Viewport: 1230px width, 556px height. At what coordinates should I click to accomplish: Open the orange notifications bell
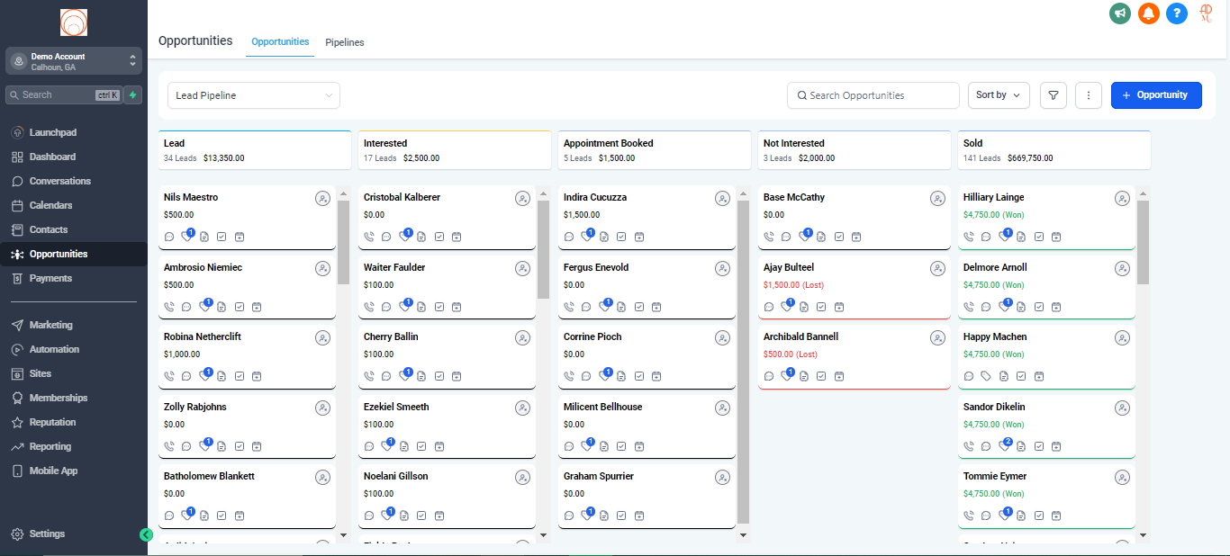(1148, 13)
